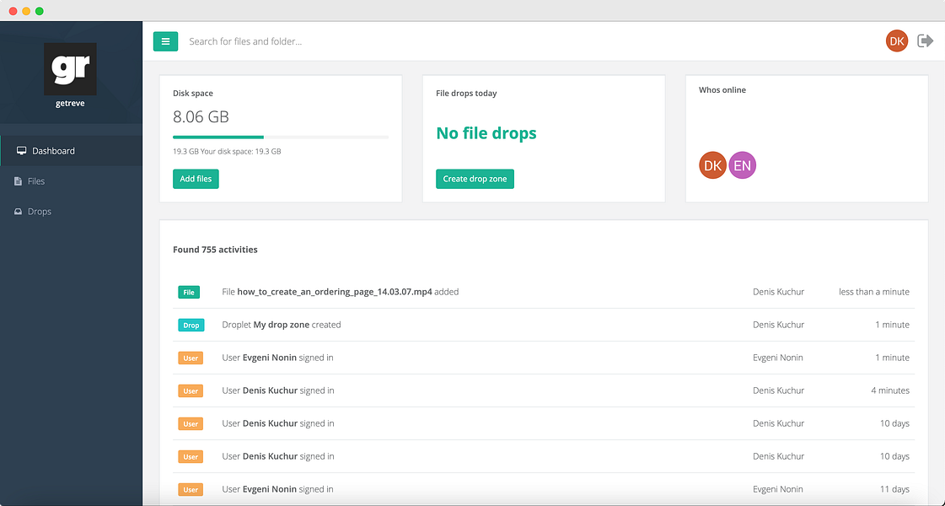This screenshot has width=945, height=506.
Task: Click the Add files button
Action: tap(196, 179)
